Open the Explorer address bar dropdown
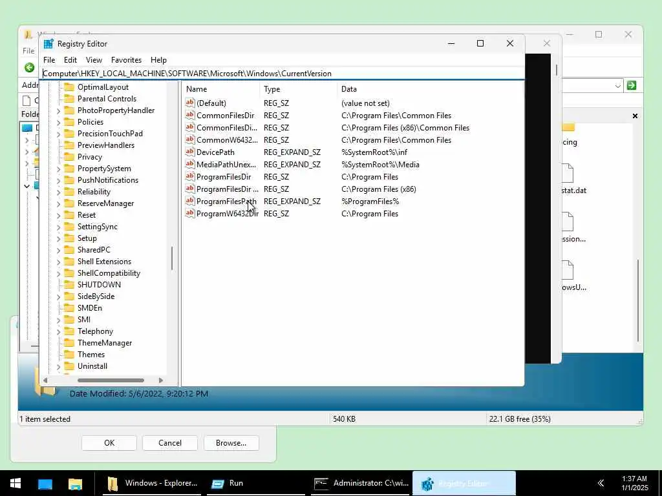Screen dimensions: 662x496 [617, 86]
